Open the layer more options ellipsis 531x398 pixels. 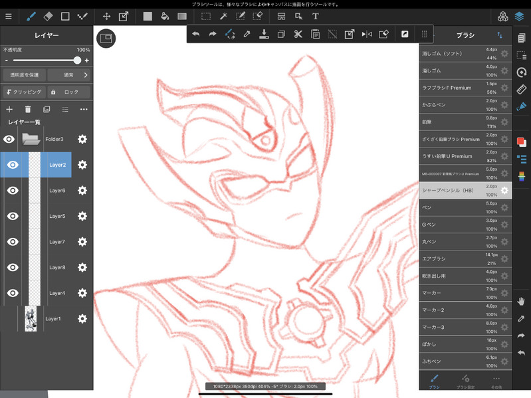tap(84, 110)
